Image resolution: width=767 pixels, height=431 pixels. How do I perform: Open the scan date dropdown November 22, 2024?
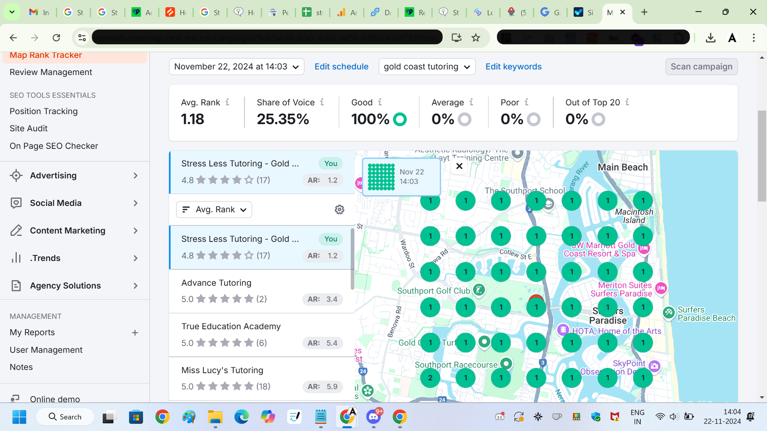pyautogui.click(x=236, y=67)
